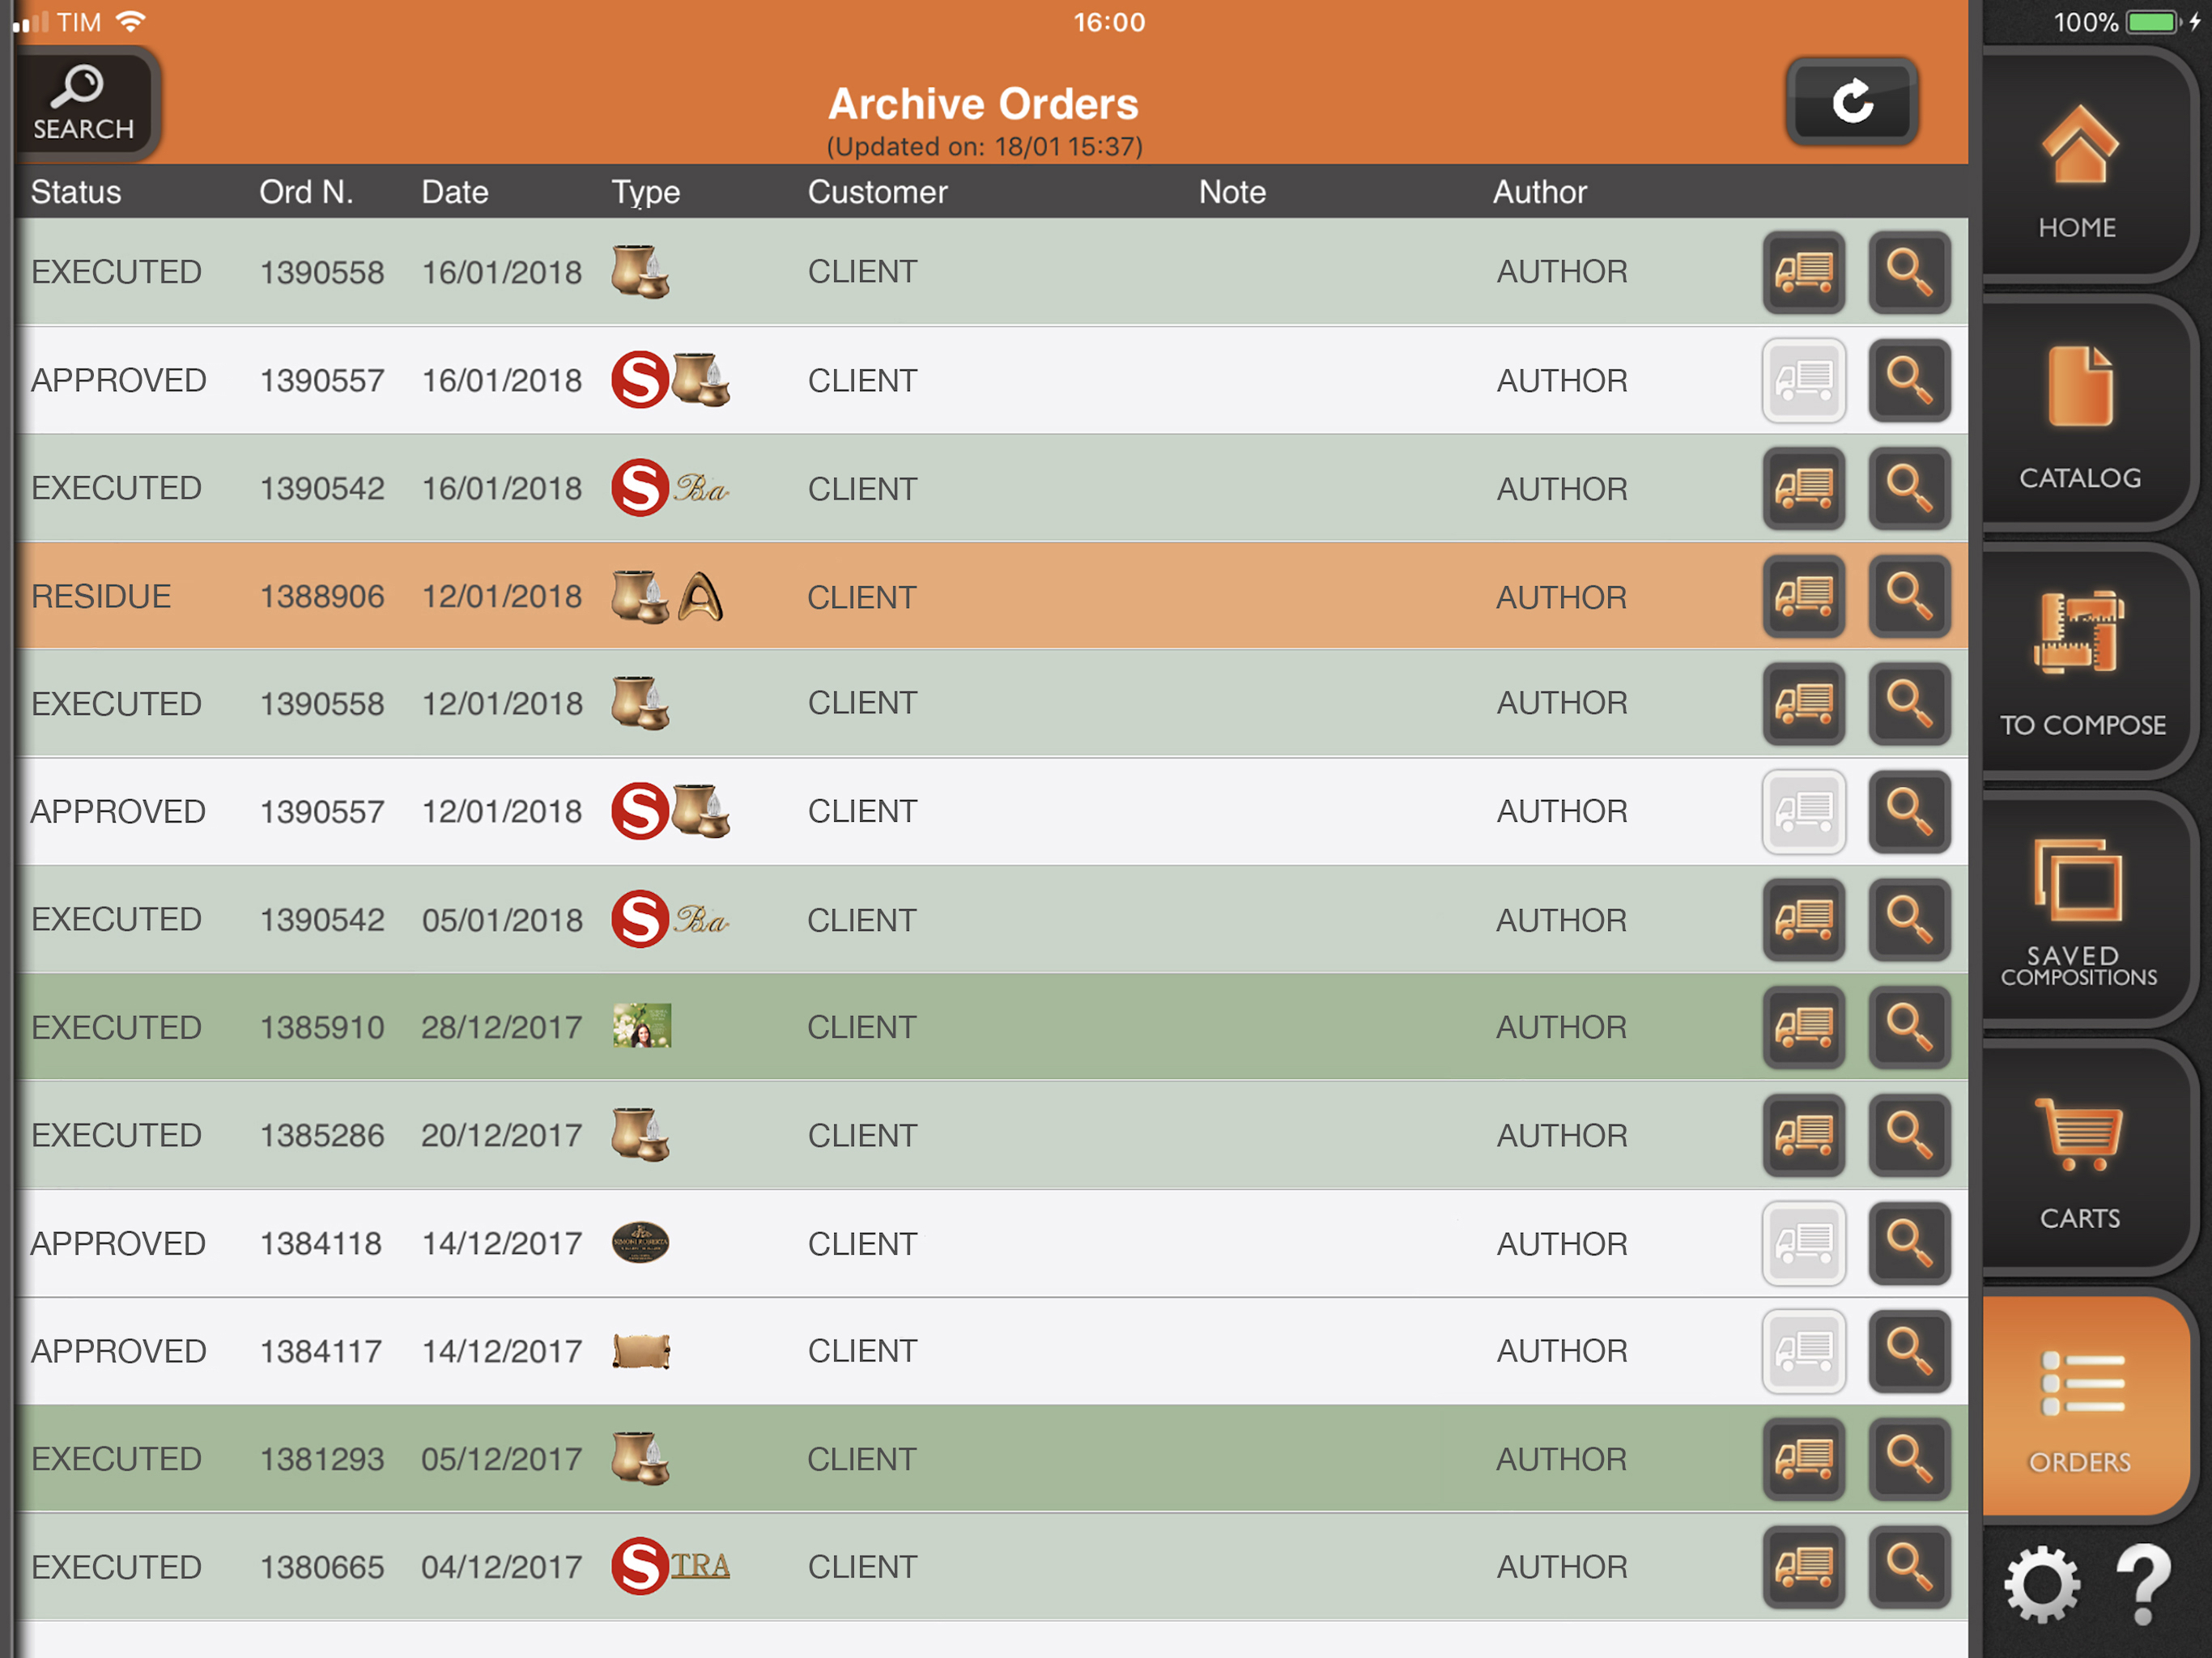2212x1658 pixels.
Task: Click the Author column header
Action: pyautogui.click(x=1540, y=192)
